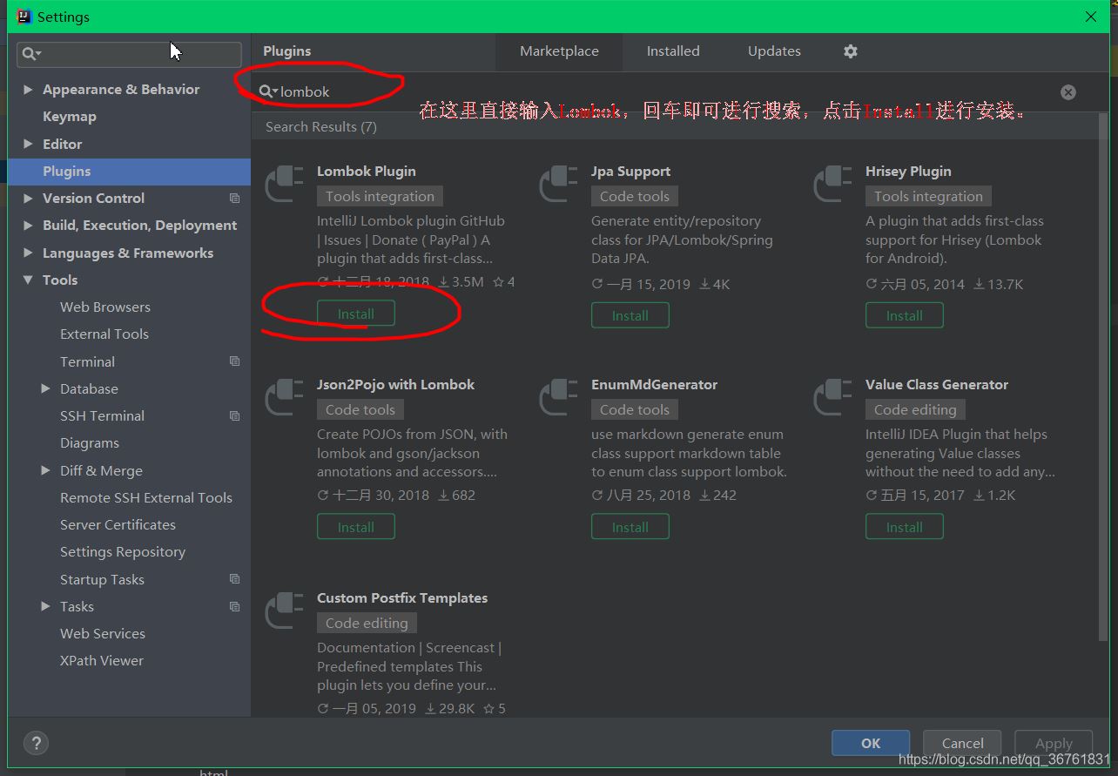Open the plugin settings gear menu

coord(851,51)
